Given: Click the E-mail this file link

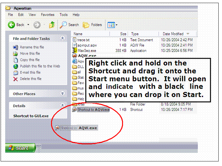Looking at the screenshot, I should [x=30, y=72].
